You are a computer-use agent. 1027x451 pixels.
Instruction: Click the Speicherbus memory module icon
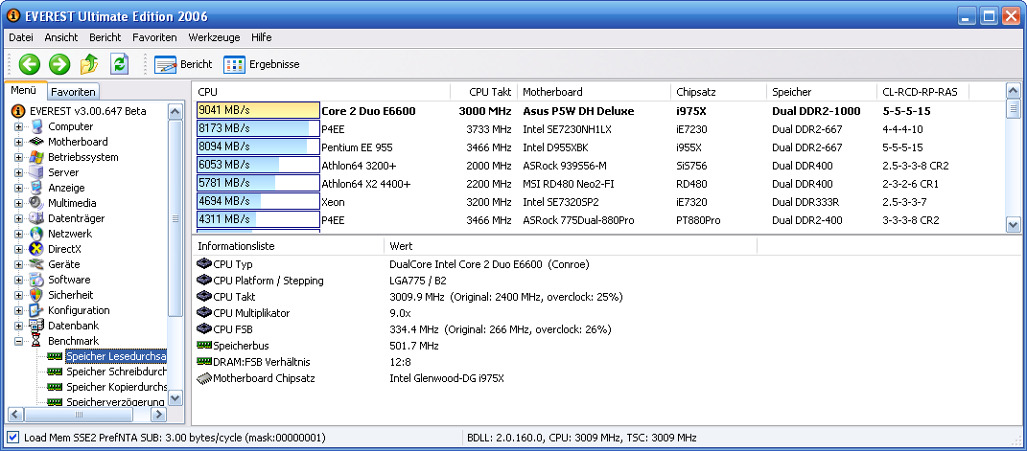tap(203, 345)
